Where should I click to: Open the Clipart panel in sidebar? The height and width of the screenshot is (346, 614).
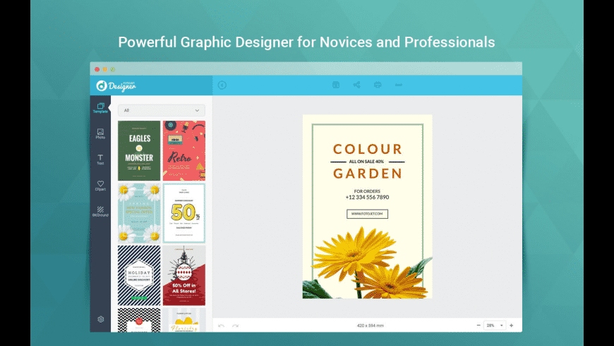pyautogui.click(x=100, y=185)
